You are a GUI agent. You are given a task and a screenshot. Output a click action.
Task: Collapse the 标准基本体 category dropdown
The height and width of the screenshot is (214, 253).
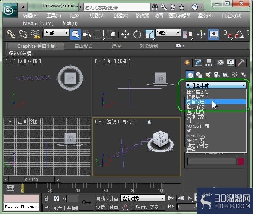[x=216, y=85]
